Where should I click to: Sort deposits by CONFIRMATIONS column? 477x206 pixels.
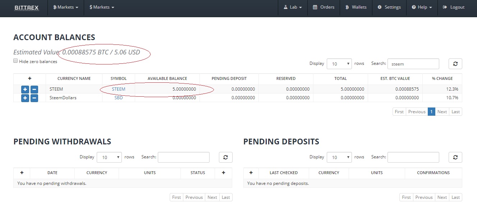click(x=434, y=173)
